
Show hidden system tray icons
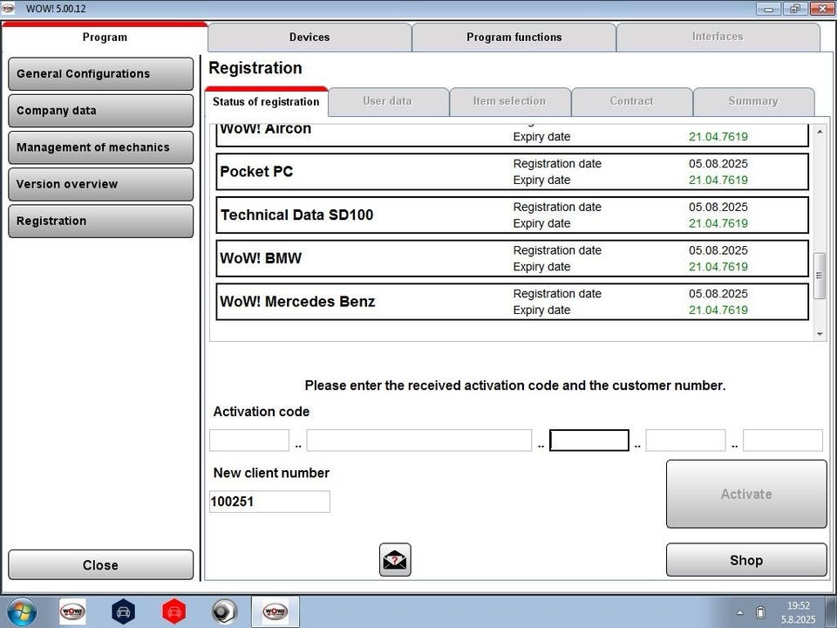(740, 612)
